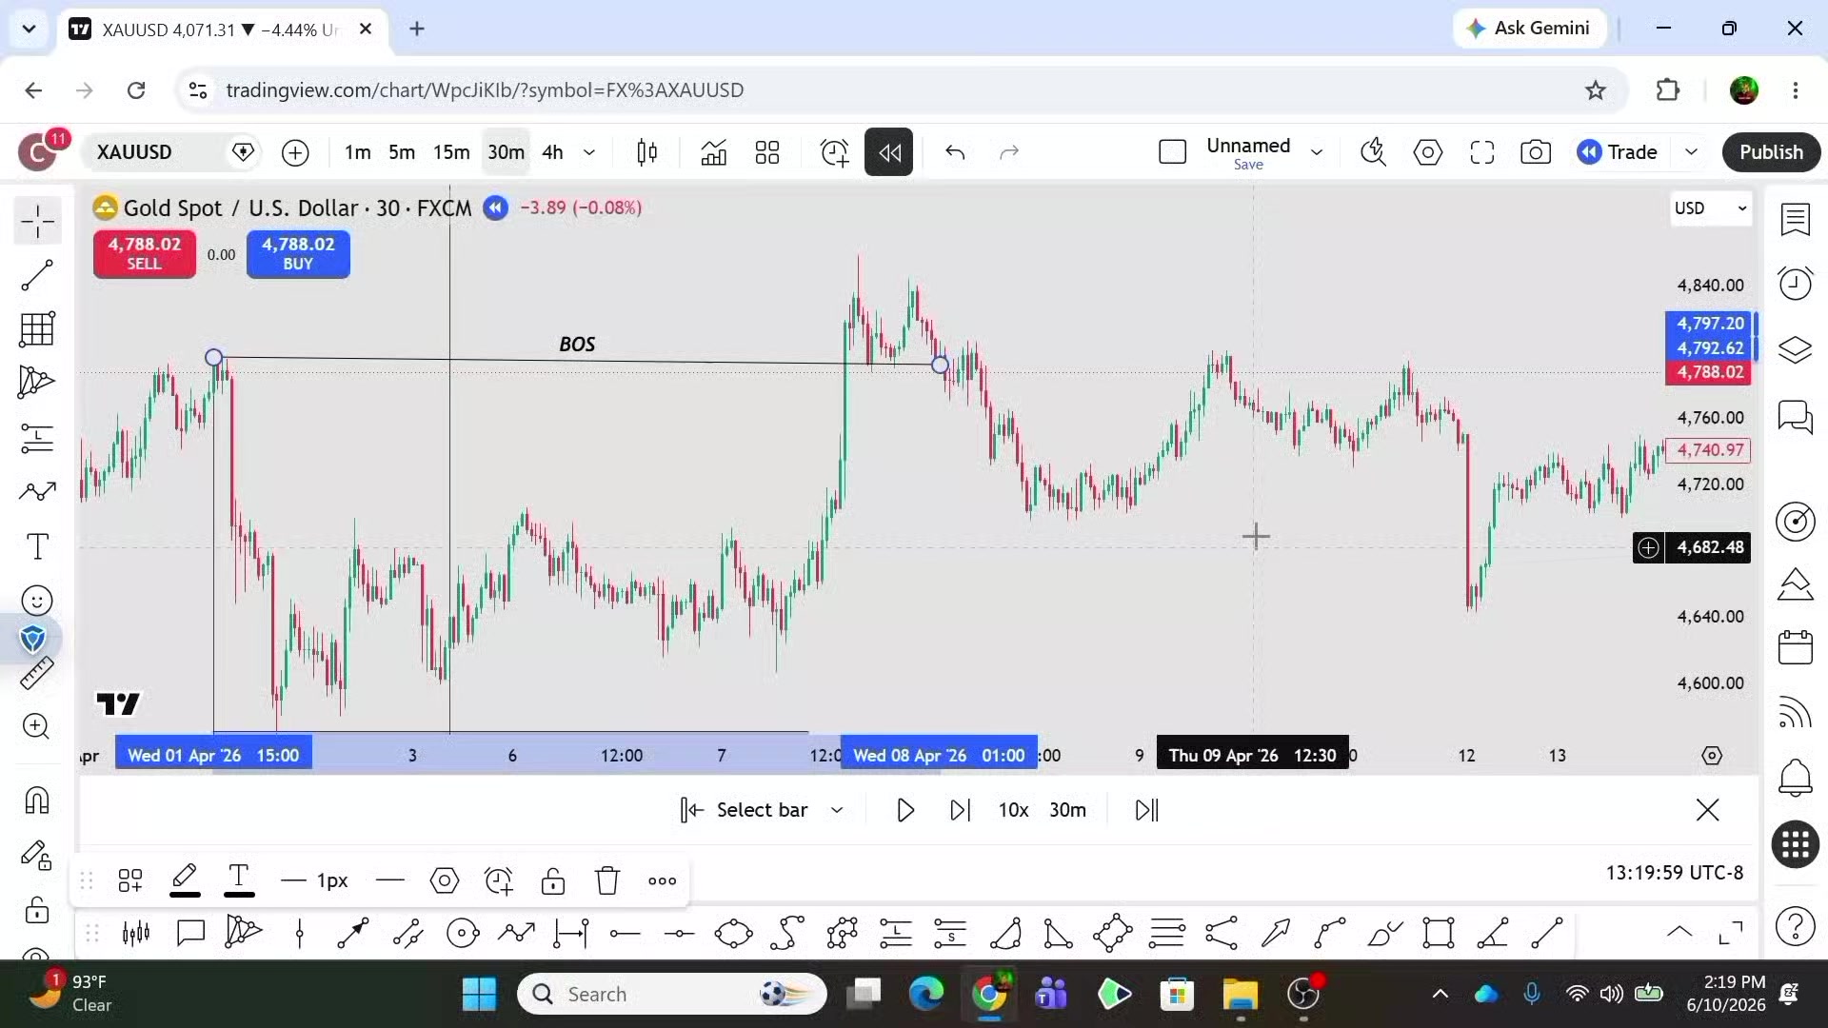Expand the timeframe dropdown chevron
This screenshot has width=1828, height=1028.
589,152
